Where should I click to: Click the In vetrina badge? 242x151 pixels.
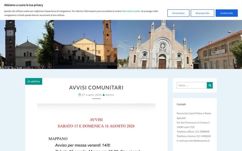tap(34, 81)
